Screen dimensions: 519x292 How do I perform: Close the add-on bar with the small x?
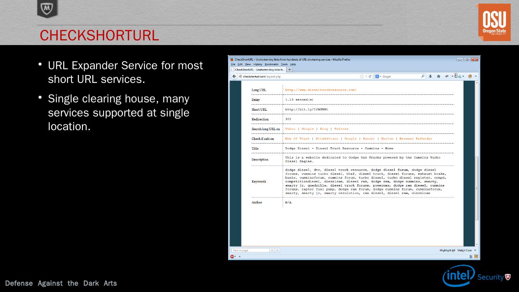click(239, 257)
